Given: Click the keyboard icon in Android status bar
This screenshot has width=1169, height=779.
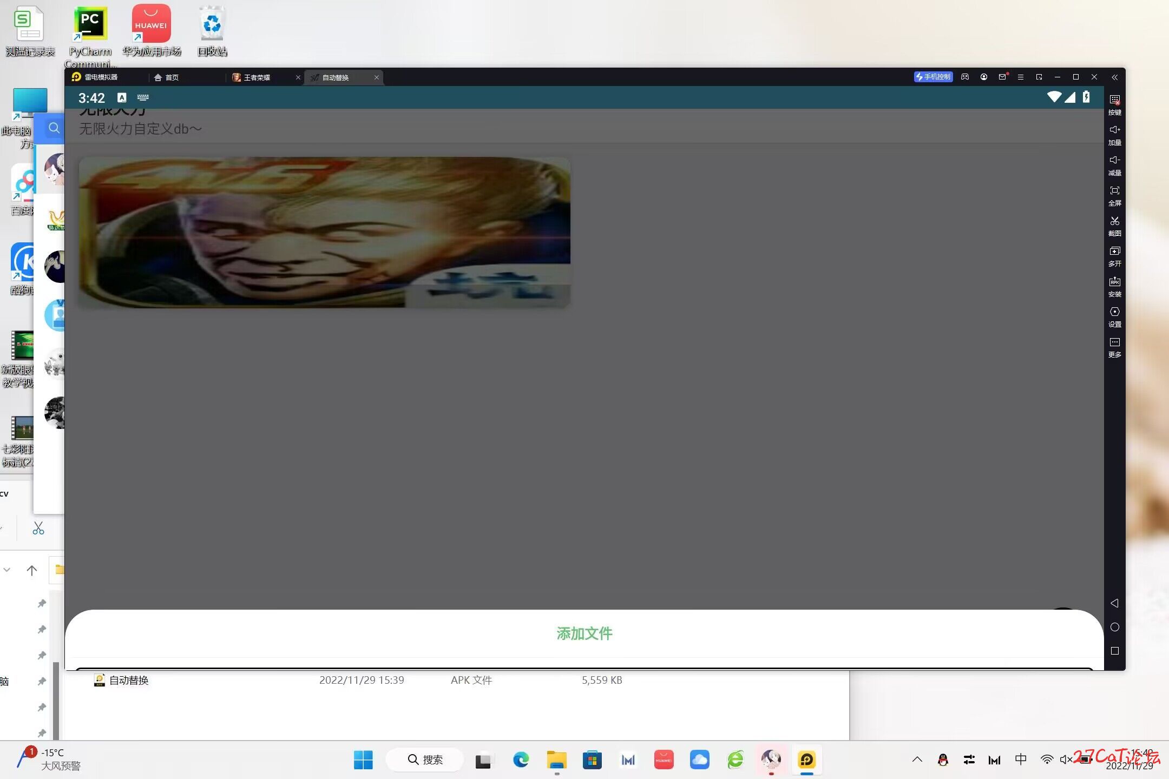Looking at the screenshot, I should point(143,97).
